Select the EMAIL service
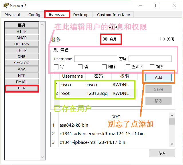Image resolution: width=183 pixels, height=165 pixels. point(22,82)
